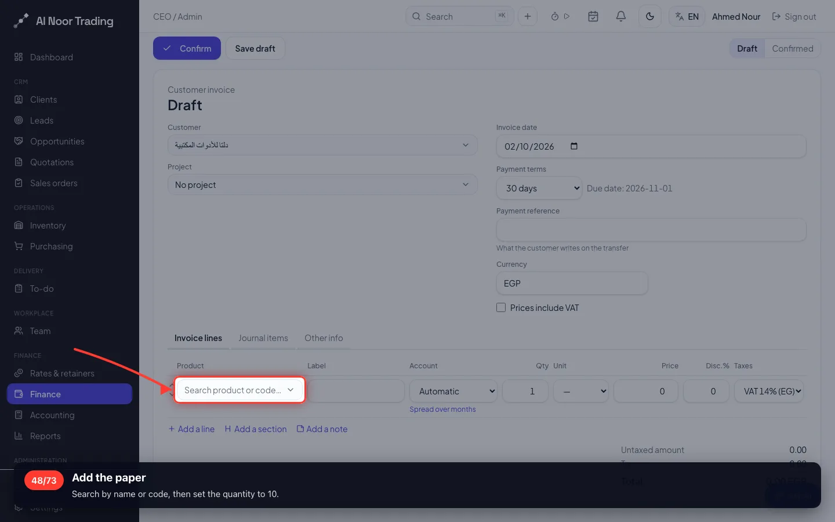Click the Accounting calculator icon
This screenshot has width=835, height=522.
tap(19, 415)
